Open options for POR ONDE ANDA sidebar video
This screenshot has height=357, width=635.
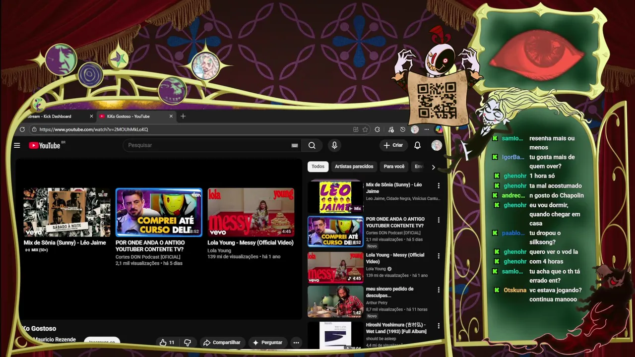(439, 220)
